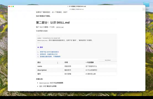The width and height of the screenshot is (153, 99).
Task: Click the bold line Skill 就是这个按钮
Action: click(x=43, y=16)
